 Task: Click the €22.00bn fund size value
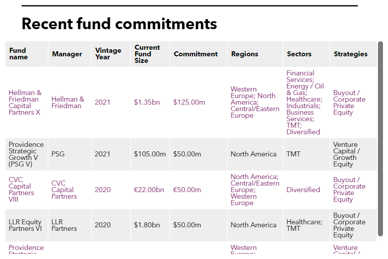click(x=149, y=190)
